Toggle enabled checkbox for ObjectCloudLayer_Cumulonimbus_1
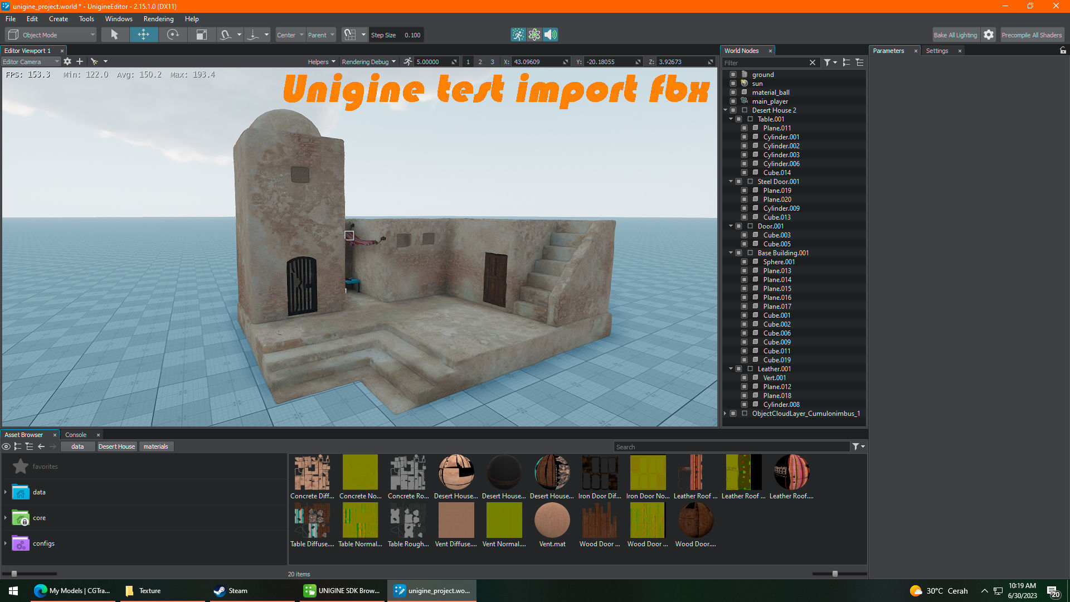Image resolution: width=1070 pixels, height=602 pixels. coord(733,414)
